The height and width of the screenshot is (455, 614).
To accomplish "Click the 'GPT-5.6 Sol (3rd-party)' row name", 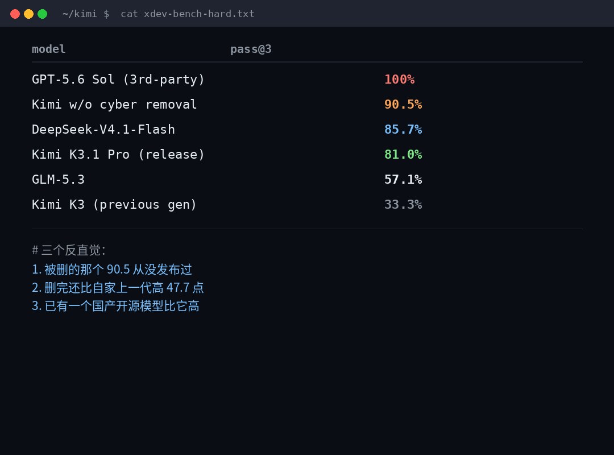I will (118, 79).
